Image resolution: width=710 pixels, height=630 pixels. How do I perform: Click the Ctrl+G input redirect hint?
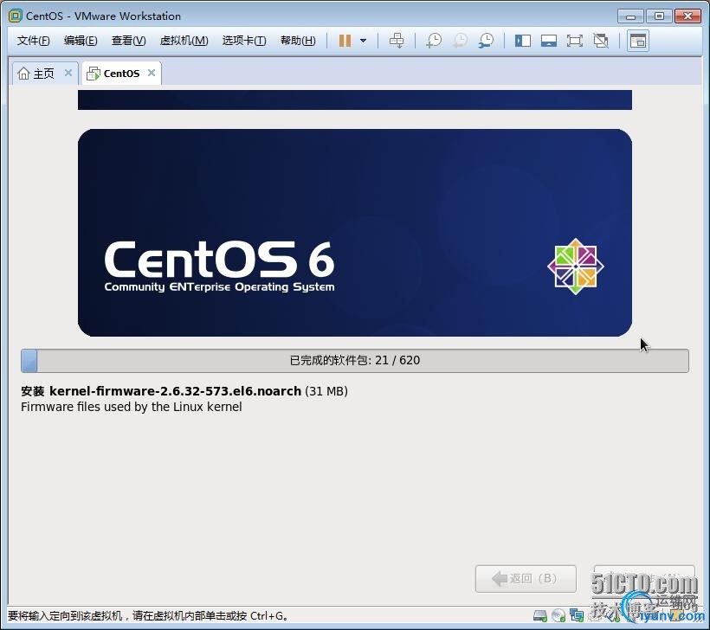click(x=147, y=616)
